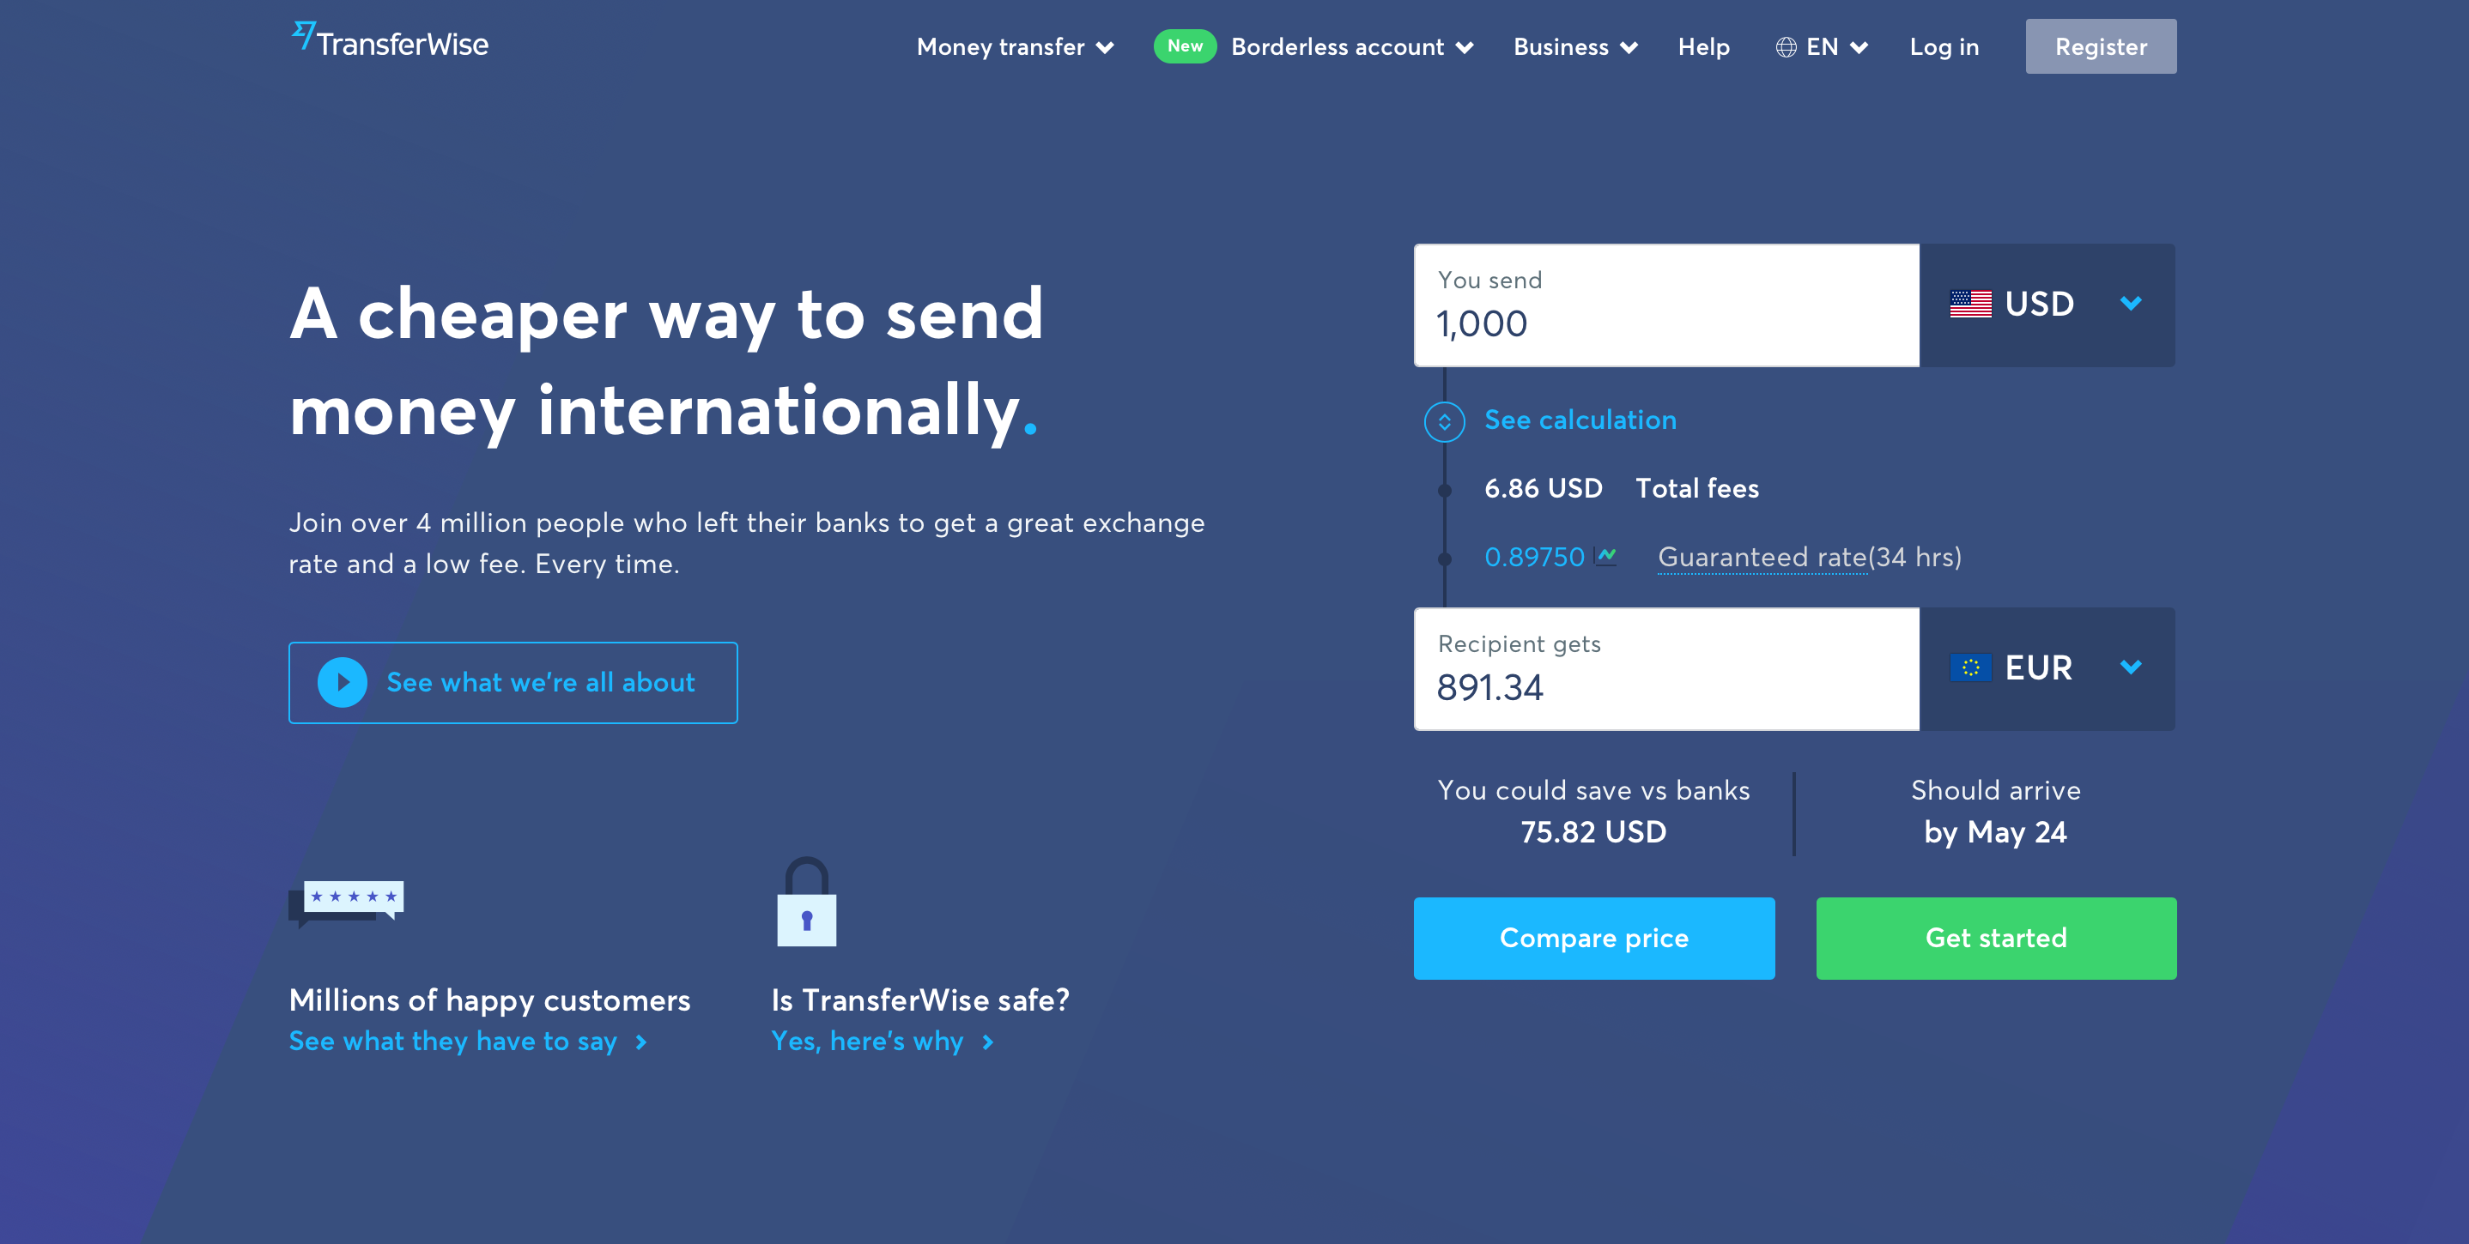Click the Compare price button

1592,939
